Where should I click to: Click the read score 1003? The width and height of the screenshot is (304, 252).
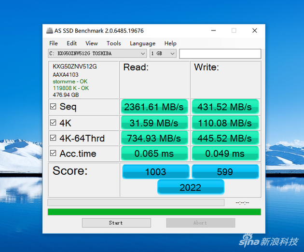156,172
